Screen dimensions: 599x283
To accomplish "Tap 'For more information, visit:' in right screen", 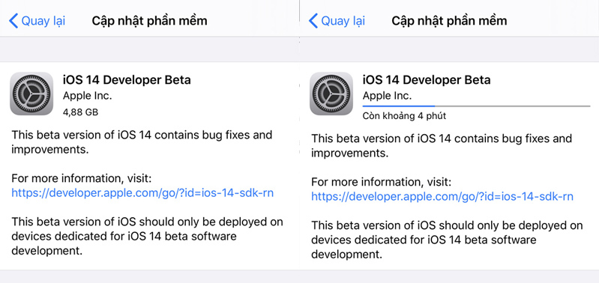I will (382, 182).
